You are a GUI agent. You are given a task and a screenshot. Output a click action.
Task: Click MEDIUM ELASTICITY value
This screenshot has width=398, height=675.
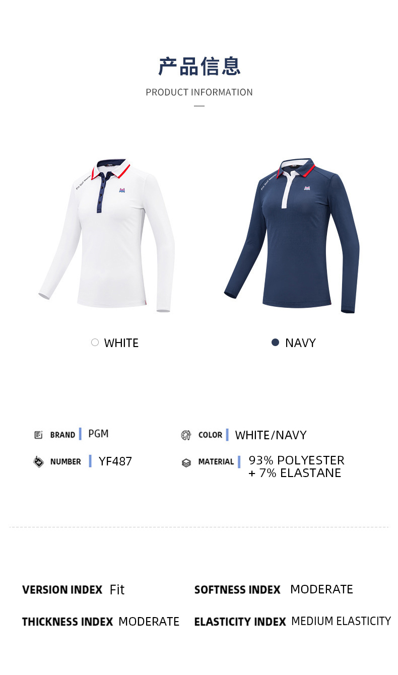341,621
